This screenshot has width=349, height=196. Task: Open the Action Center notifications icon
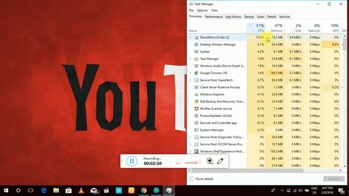[x=341, y=191]
